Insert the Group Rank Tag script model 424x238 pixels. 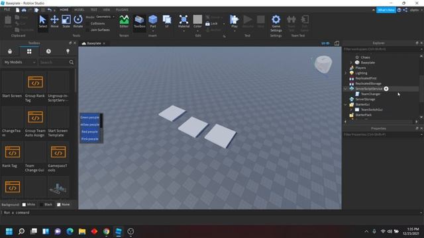click(35, 83)
